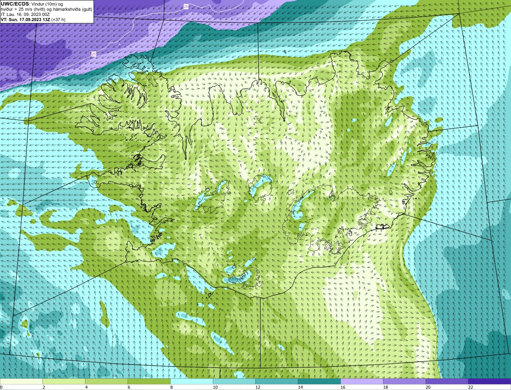The height and width of the screenshot is (390, 511).
Task: Click the legend scale value "22"
Action: click(x=471, y=387)
